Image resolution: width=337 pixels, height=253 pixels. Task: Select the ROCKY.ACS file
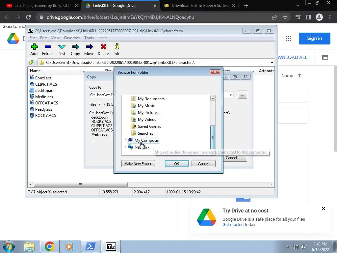(x=45, y=116)
